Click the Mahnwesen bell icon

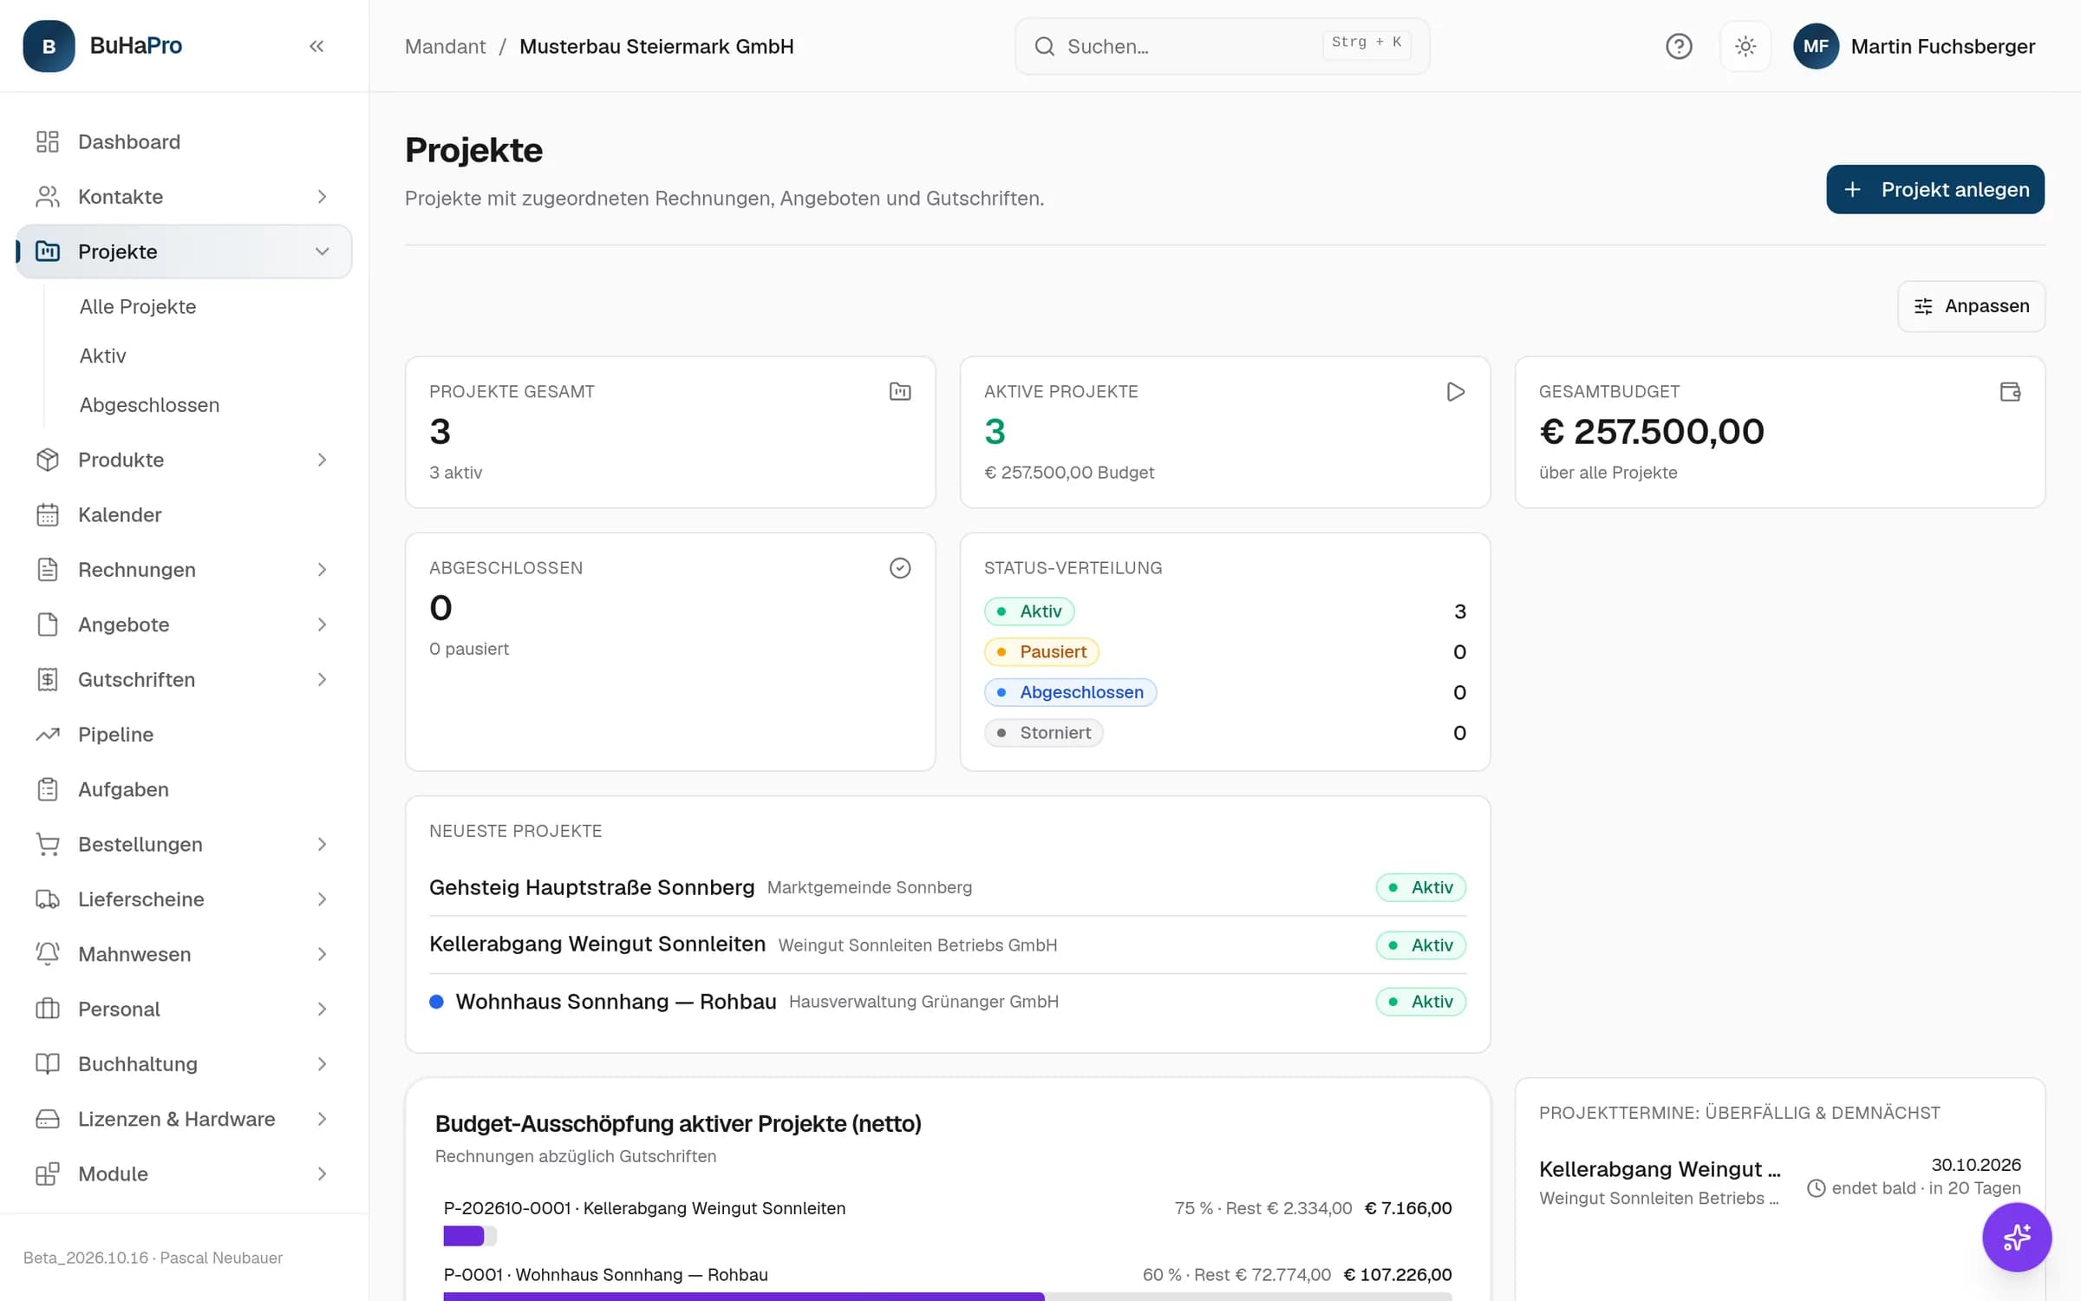[x=48, y=954]
